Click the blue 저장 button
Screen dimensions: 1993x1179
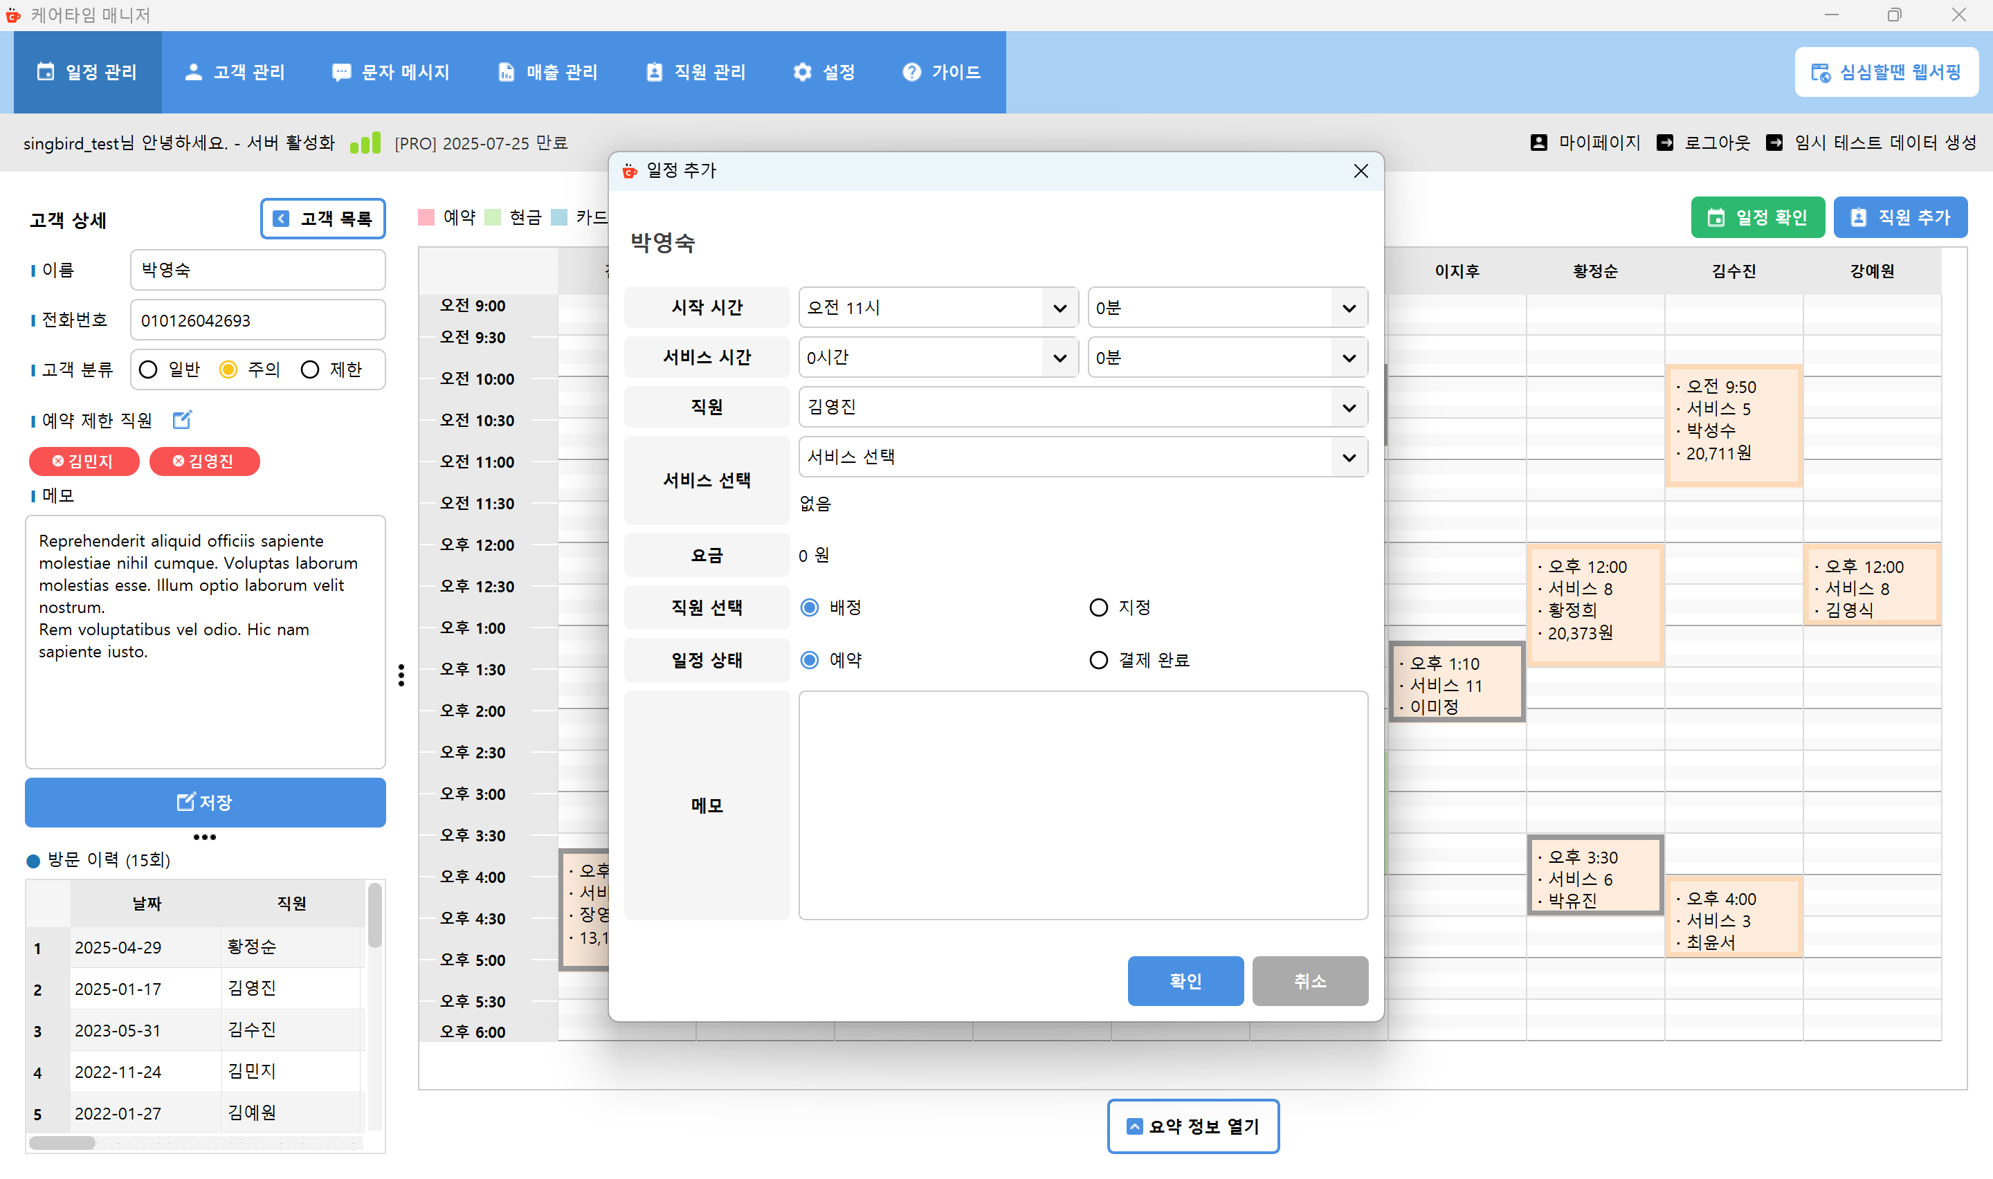[205, 803]
